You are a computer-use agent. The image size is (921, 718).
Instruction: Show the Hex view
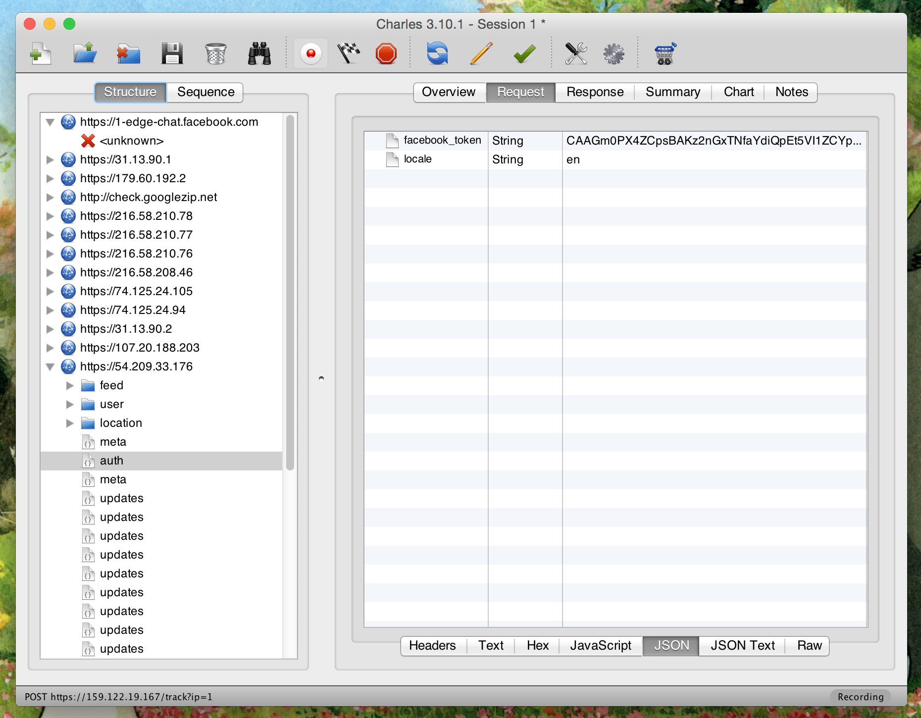pos(538,646)
